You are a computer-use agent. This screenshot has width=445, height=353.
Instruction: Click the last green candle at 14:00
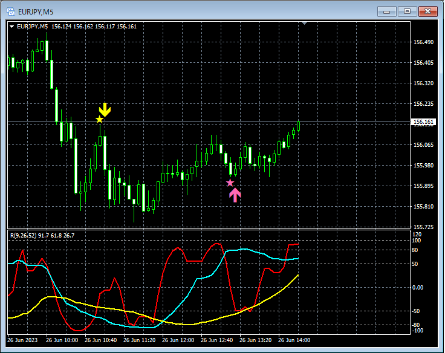[x=299, y=126]
